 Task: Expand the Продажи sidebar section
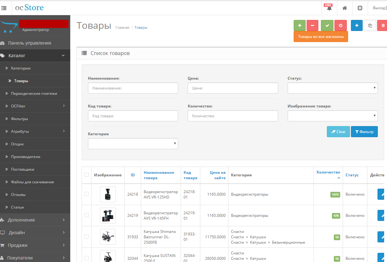coord(64,245)
